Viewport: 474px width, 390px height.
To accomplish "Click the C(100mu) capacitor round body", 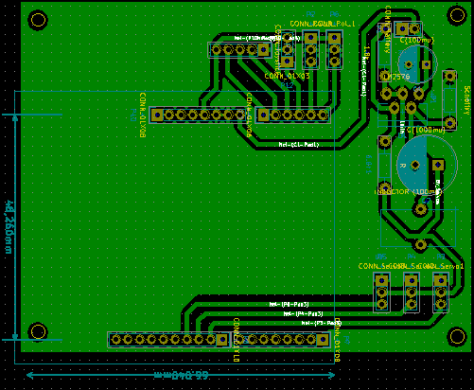I will (x=417, y=64).
